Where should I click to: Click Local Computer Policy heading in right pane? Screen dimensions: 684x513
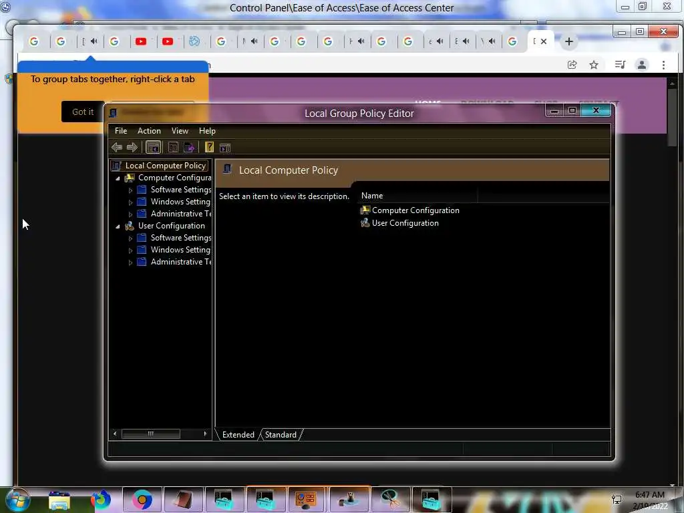(x=289, y=170)
